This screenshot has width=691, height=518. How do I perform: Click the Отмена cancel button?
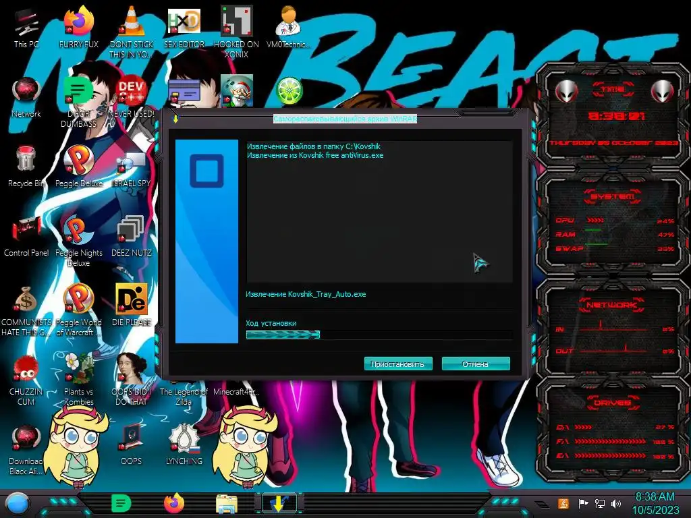pyautogui.click(x=476, y=364)
